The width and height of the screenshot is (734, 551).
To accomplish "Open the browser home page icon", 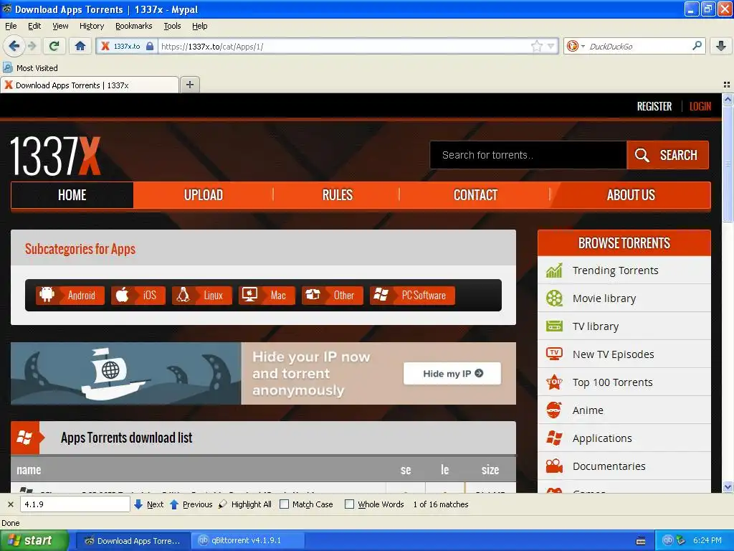I will point(80,46).
